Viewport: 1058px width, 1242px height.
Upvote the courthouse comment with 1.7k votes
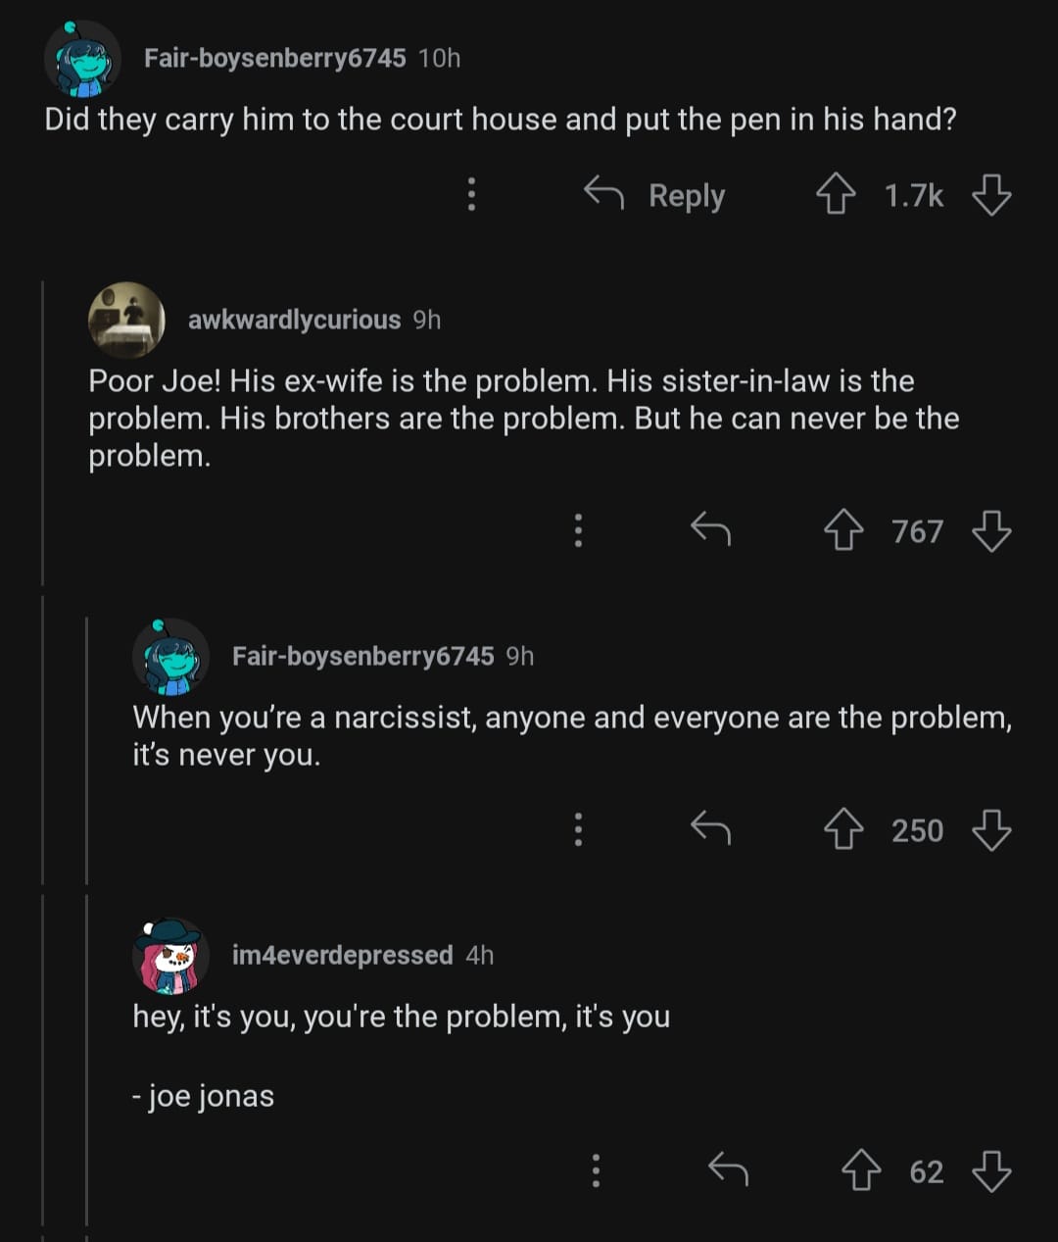point(836,194)
